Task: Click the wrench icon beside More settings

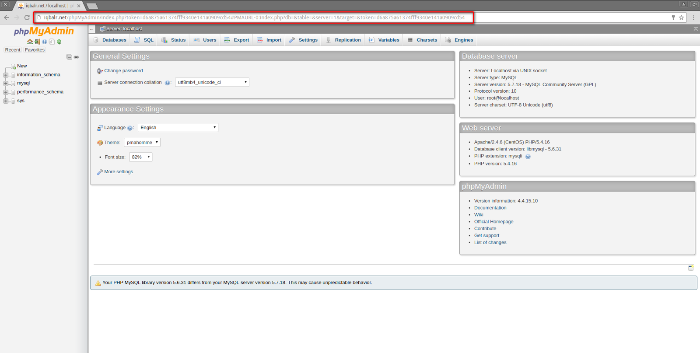Action: [100, 172]
